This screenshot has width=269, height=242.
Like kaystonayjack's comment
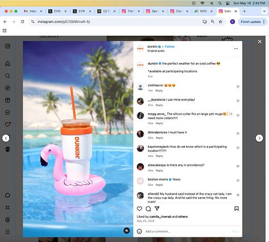pos(238,148)
